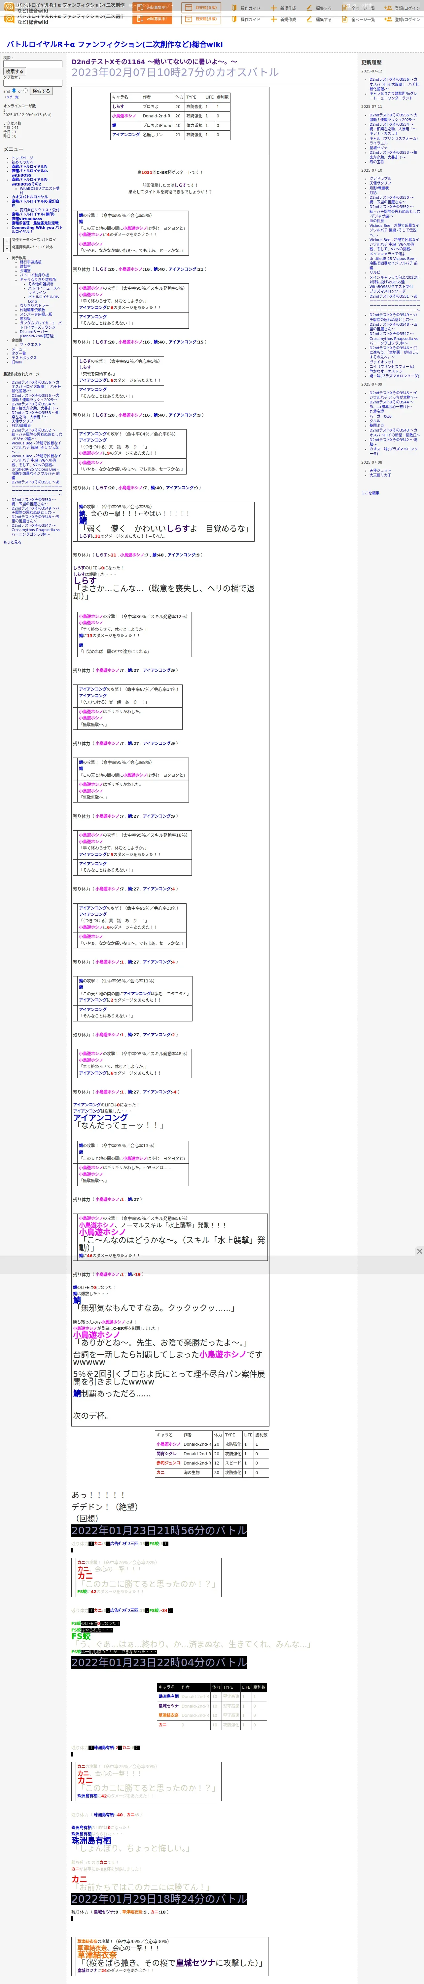
Task: Click もっと見る below recent pages
Action: (12, 542)
